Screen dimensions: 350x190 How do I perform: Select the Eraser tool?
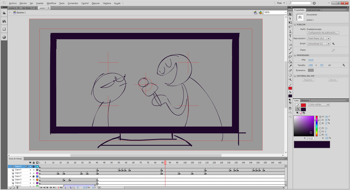290,70
